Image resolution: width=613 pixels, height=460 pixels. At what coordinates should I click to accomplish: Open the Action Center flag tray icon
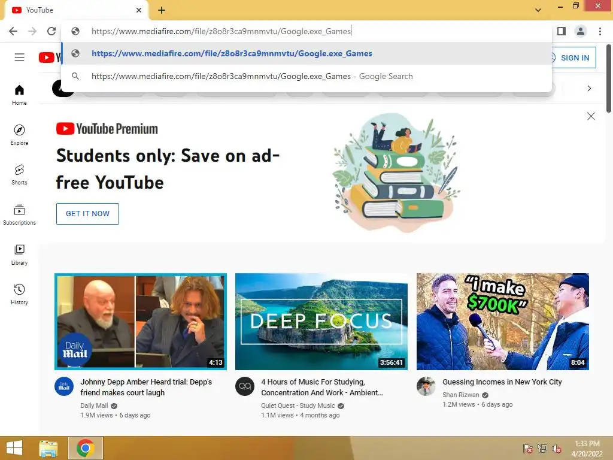point(528,449)
